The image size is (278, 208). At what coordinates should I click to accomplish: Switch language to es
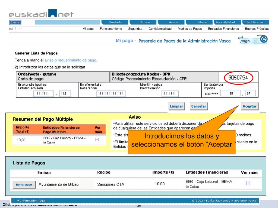20,28
